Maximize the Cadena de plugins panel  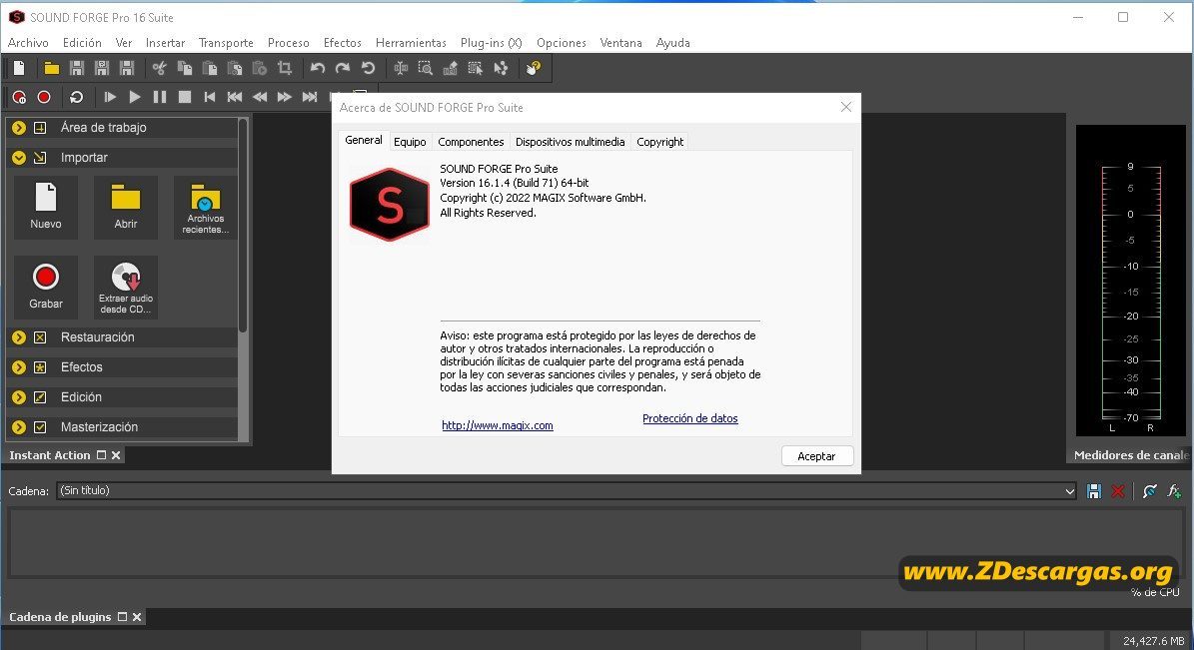click(122, 617)
